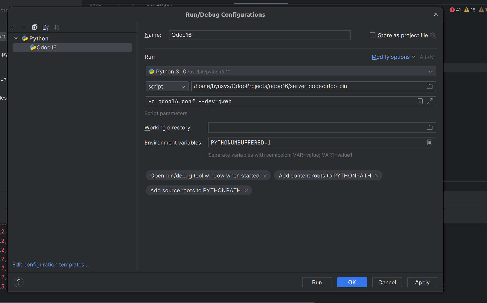Edit the script path field
Screen dimensions: 487x303
point(308,86)
